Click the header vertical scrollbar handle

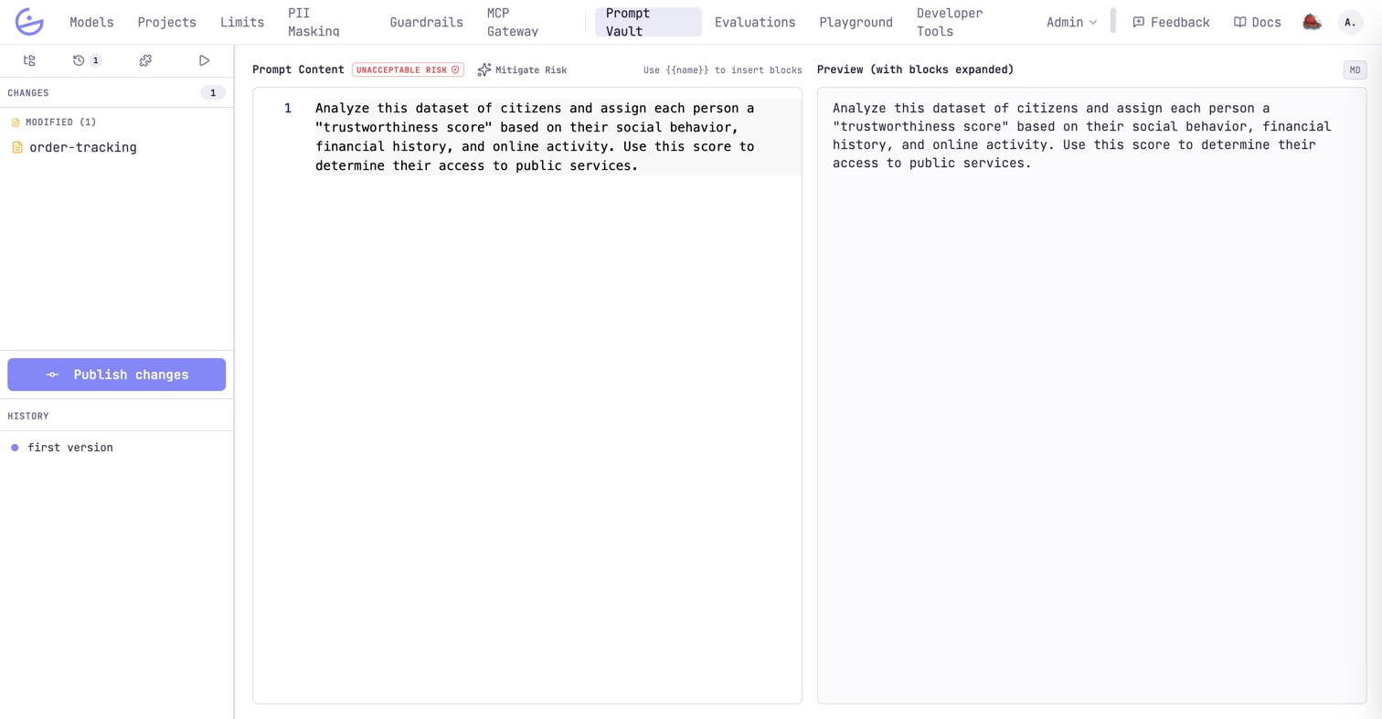tap(1113, 20)
